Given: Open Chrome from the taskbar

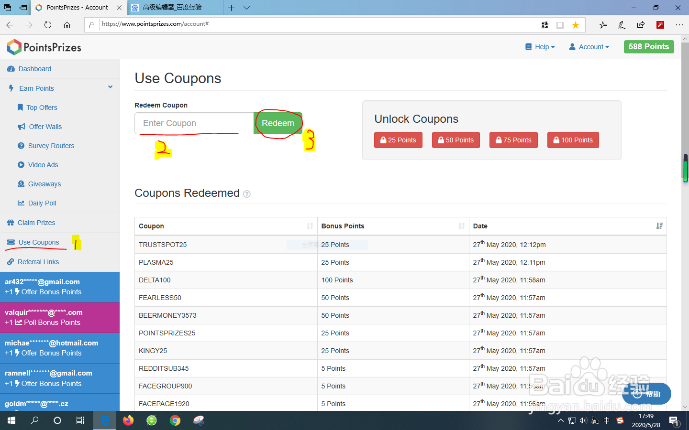Looking at the screenshot, I should (x=175, y=420).
